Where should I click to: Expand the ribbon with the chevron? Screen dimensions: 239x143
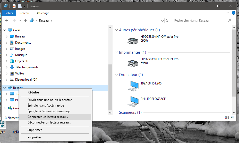(228, 13)
